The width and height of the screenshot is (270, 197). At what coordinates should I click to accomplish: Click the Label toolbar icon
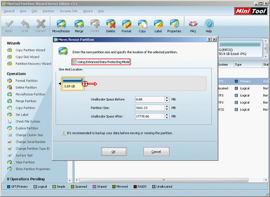click(x=158, y=26)
